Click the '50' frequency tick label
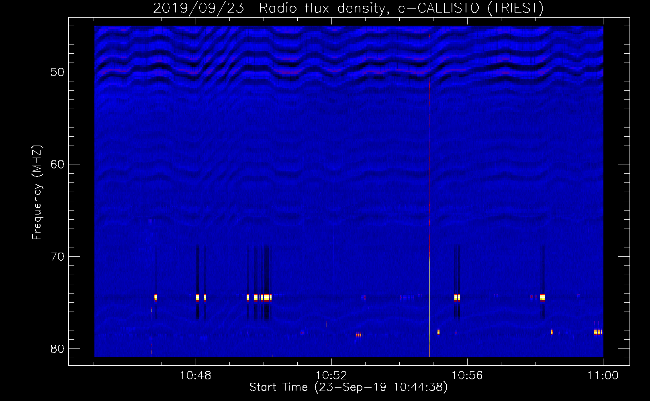 pos(58,72)
